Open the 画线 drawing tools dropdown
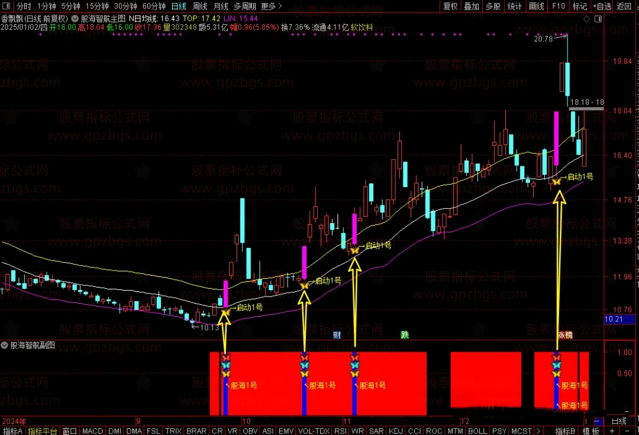Viewport: 639px width, 435px height. coord(536,7)
